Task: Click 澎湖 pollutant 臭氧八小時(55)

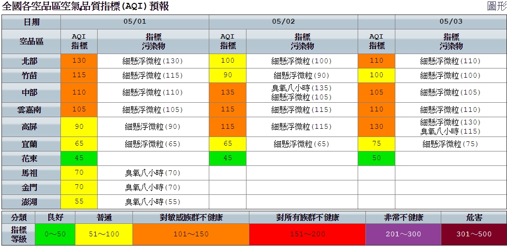Action: (153, 202)
